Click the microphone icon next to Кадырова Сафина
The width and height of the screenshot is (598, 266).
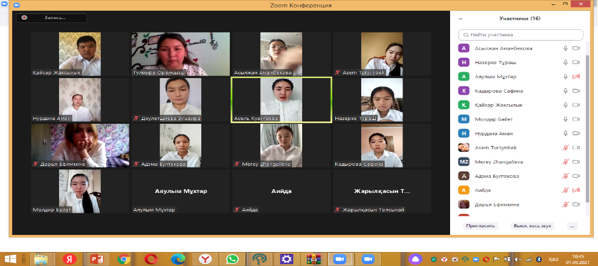click(565, 91)
